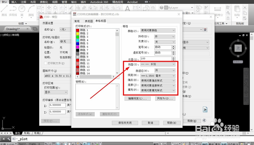Click the plot style table edit icon in Print dialog

click(205, 30)
